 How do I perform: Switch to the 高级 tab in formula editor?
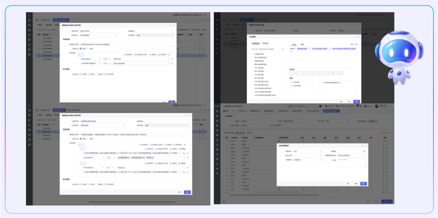tap(302, 44)
